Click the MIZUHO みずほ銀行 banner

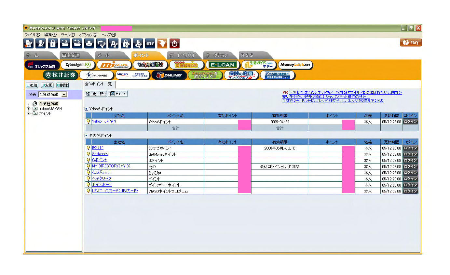click(133, 75)
